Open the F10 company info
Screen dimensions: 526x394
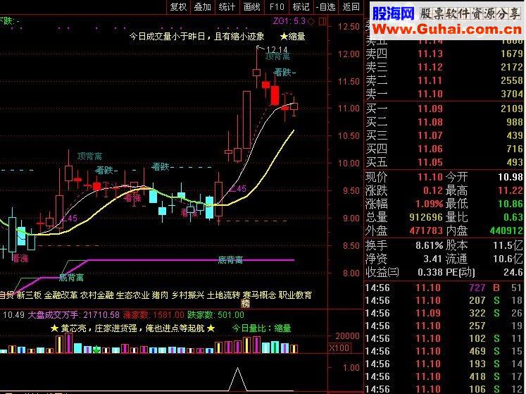pyautogui.click(x=277, y=7)
